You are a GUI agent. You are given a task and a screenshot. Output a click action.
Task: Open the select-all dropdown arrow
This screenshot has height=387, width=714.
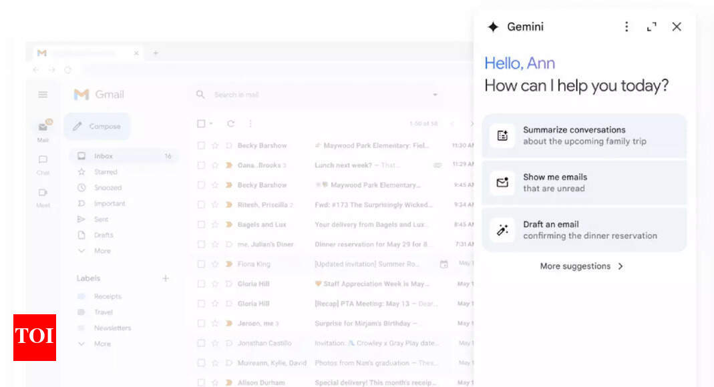click(211, 123)
